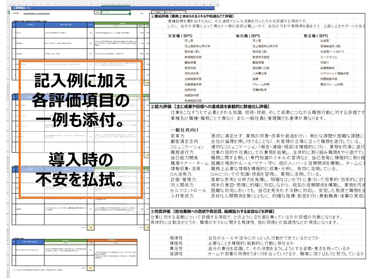The height and width of the screenshot is (278, 371).
Task: Select the 人材育成力 row label
Action: (x=182, y=195)
